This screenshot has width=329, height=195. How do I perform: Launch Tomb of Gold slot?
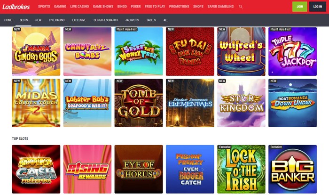pos(139,103)
